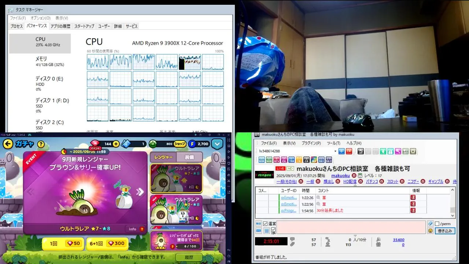Viewport: 469px width, 264px height.
Task: Select メモリ in Task Manager sidebar
Action: coord(40,62)
